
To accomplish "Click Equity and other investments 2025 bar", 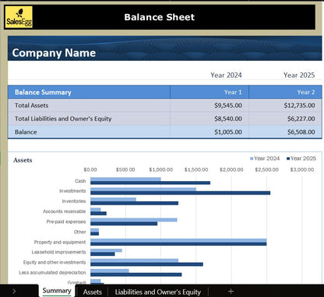I will click(146, 264).
